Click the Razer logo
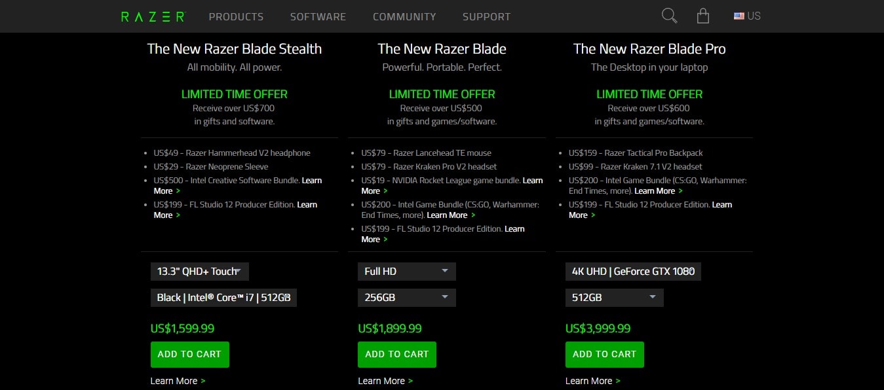 153,16
